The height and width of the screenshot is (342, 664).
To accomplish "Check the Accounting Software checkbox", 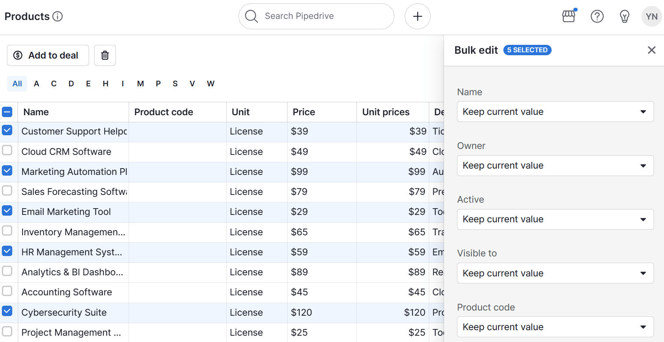I will (x=7, y=291).
